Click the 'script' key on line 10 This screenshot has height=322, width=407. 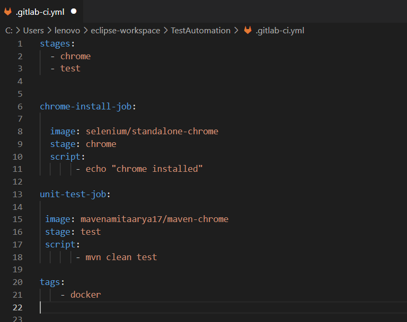(65, 157)
